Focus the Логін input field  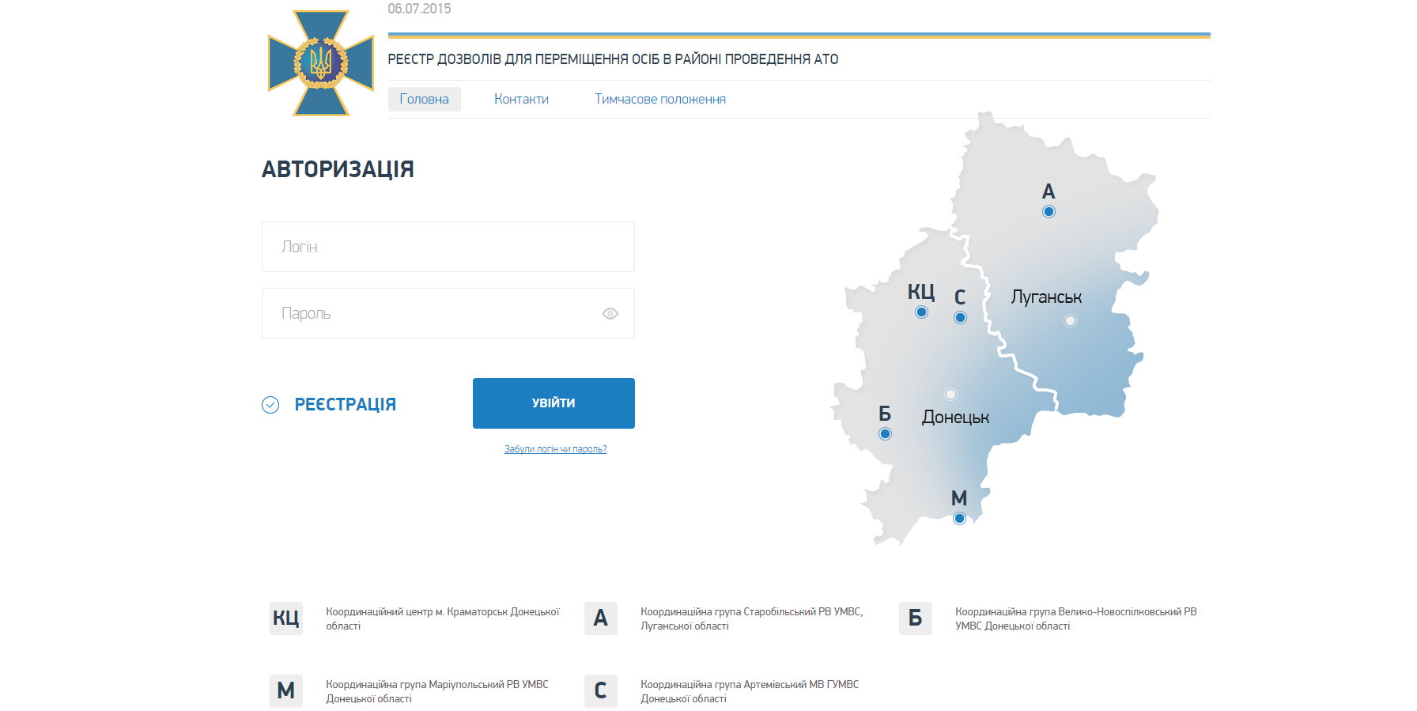coord(448,247)
